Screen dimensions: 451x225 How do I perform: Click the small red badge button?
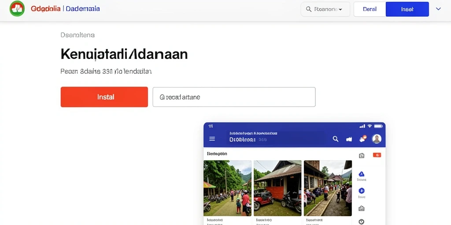(x=377, y=155)
